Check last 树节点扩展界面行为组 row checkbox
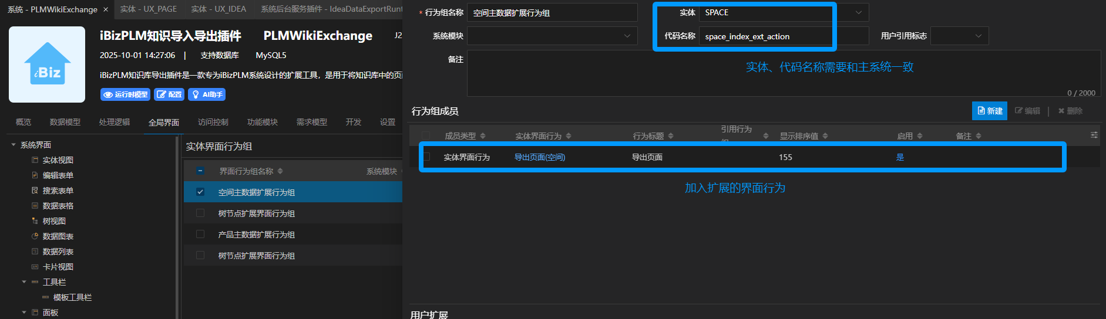 200,255
